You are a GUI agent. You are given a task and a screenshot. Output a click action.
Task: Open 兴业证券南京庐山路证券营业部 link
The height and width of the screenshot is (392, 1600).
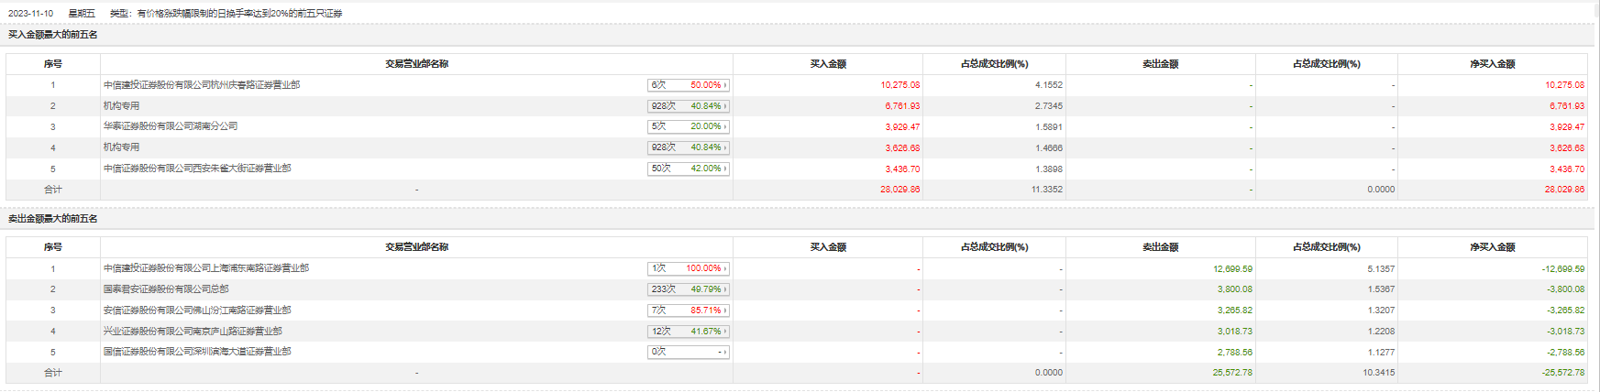(192, 332)
